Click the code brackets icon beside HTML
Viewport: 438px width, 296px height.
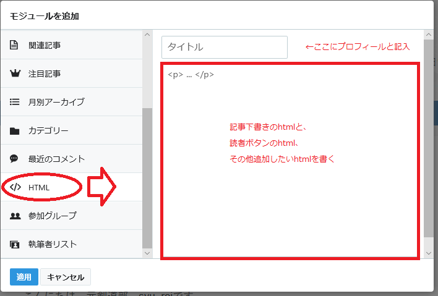(15, 187)
